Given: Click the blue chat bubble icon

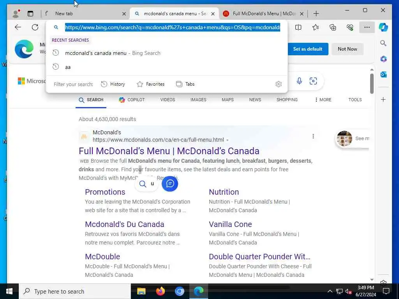Looking at the screenshot, I should (170, 184).
